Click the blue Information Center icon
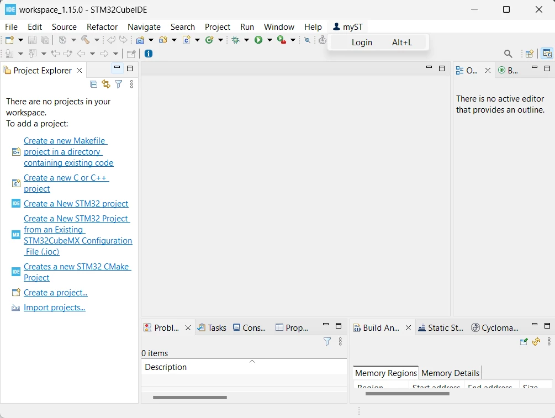Image resolution: width=555 pixels, height=418 pixels. [149, 54]
